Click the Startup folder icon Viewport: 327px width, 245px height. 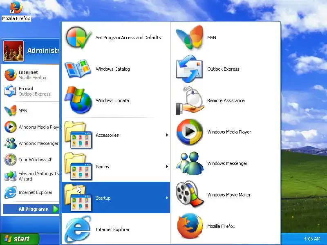[78, 198]
